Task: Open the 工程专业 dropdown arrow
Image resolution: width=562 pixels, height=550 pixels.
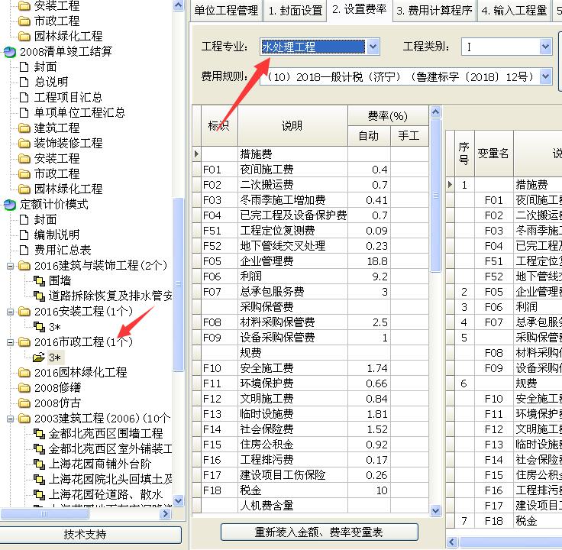Action: [373, 47]
